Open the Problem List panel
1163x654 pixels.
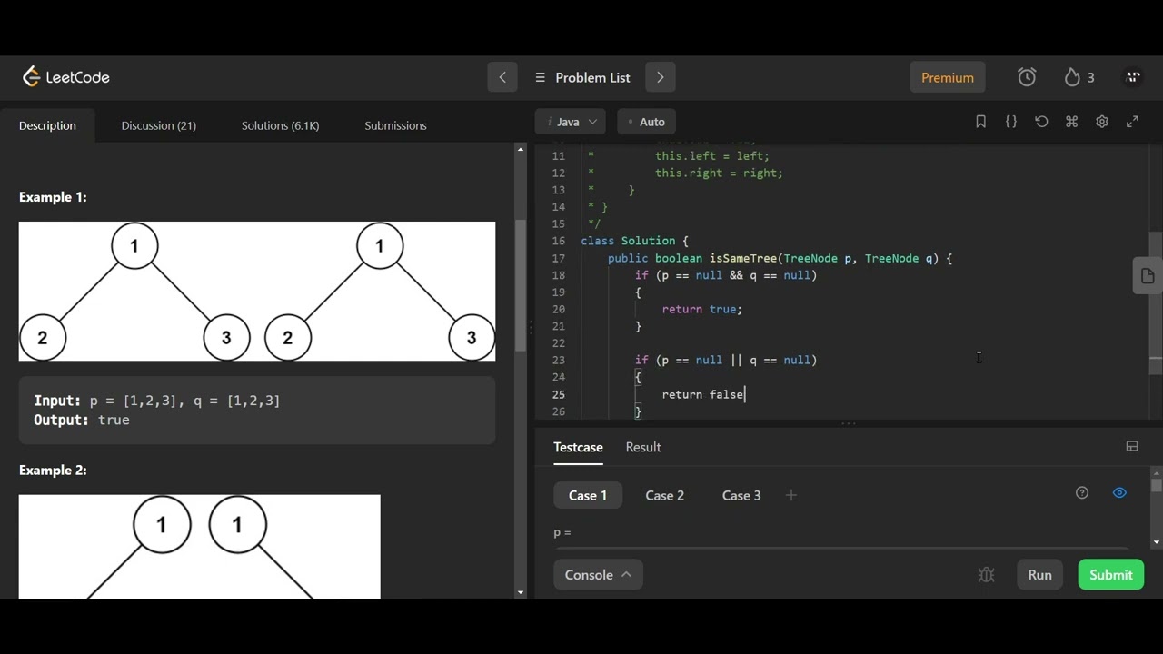(x=582, y=77)
